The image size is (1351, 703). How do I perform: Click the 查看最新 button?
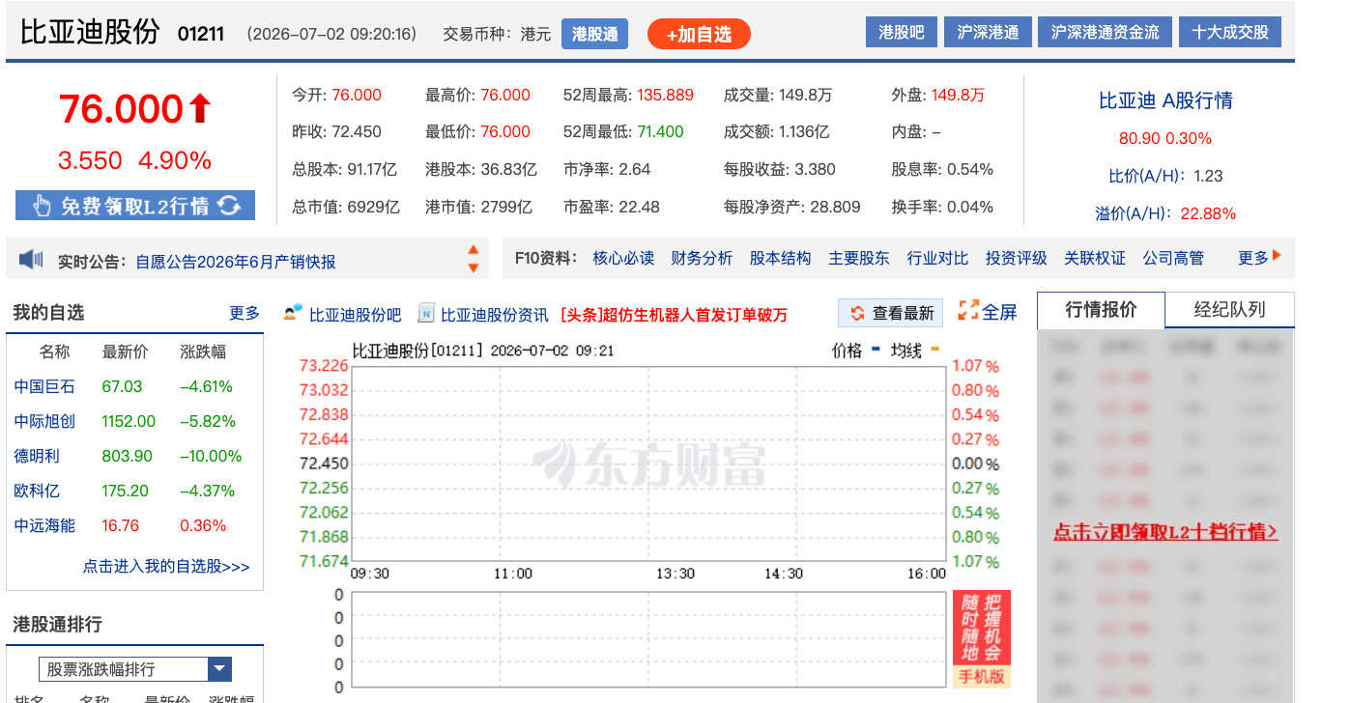(x=890, y=313)
